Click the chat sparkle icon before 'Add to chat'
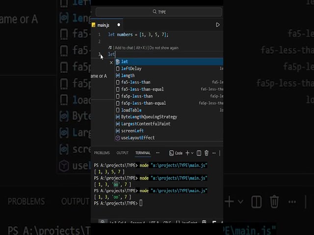Image resolution: width=314 pixels, height=235 pixels. (x=110, y=48)
